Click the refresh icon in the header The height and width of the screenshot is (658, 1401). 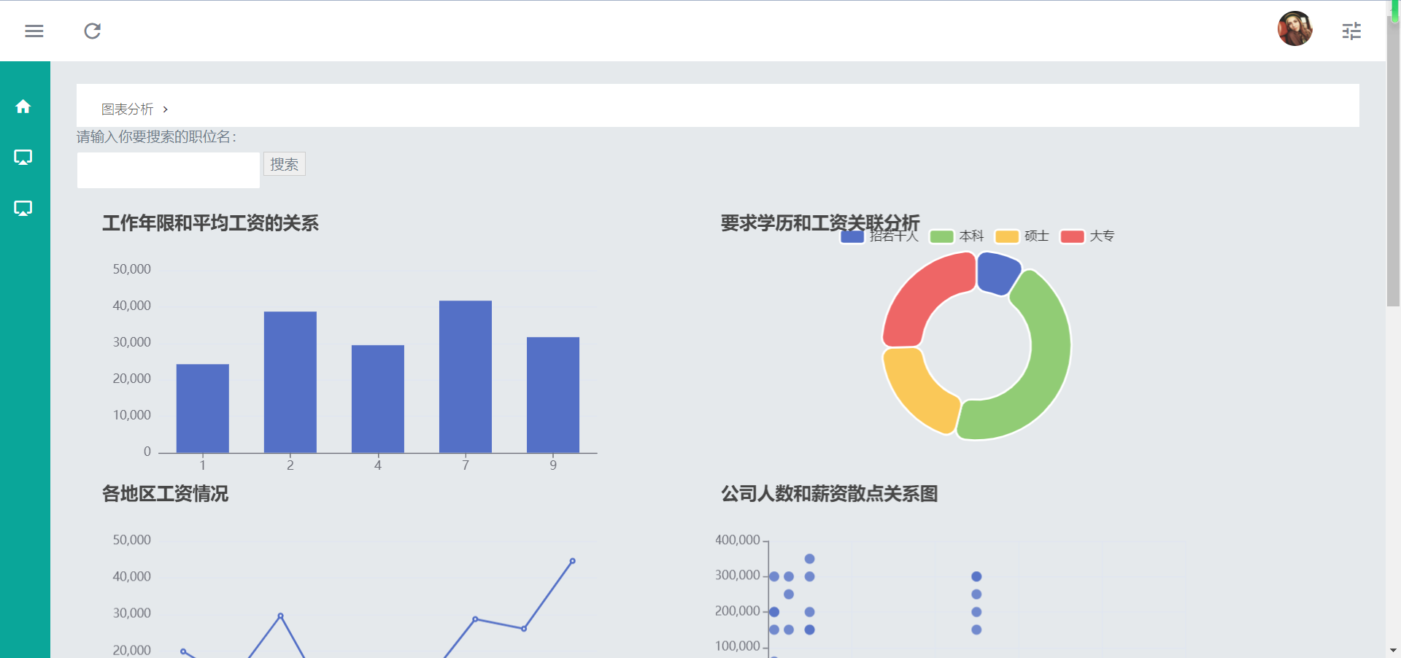(x=92, y=31)
